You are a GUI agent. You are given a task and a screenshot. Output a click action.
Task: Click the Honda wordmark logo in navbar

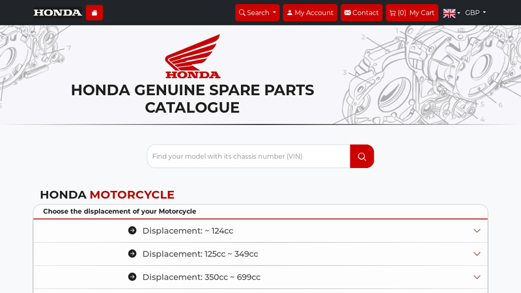click(x=57, y=12)
